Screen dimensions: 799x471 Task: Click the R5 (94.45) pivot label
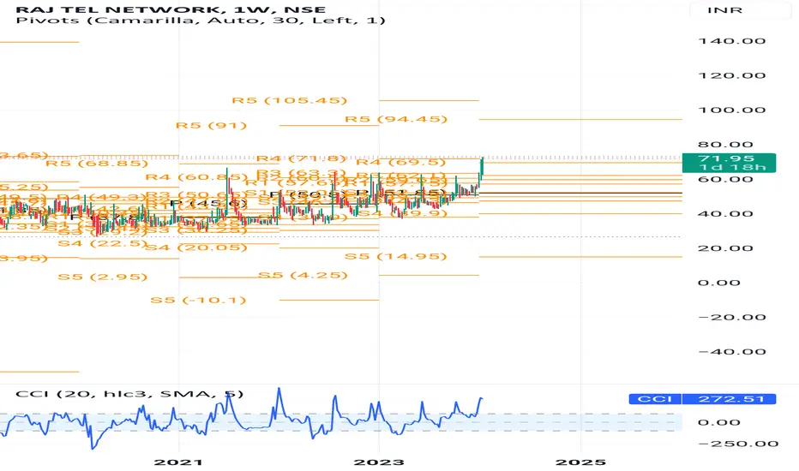(396, 120)
